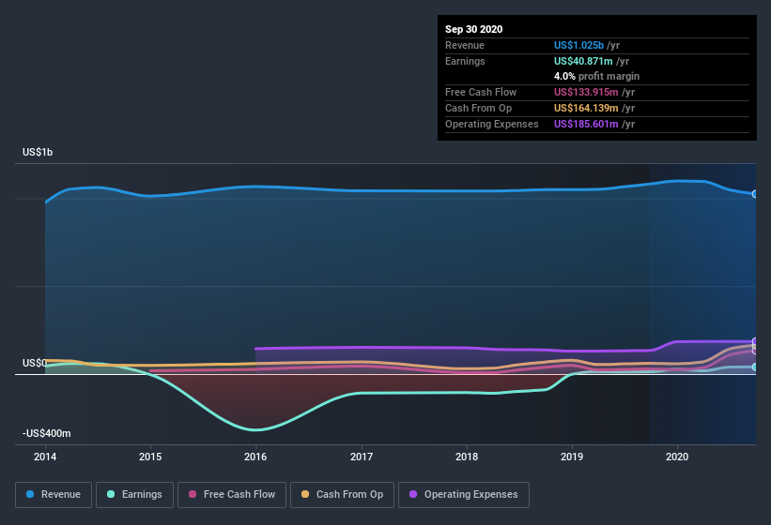This screenshot has height=525, width=771.
Task: Click the US$164.139m cash from op value
Action: click(586, 108)
